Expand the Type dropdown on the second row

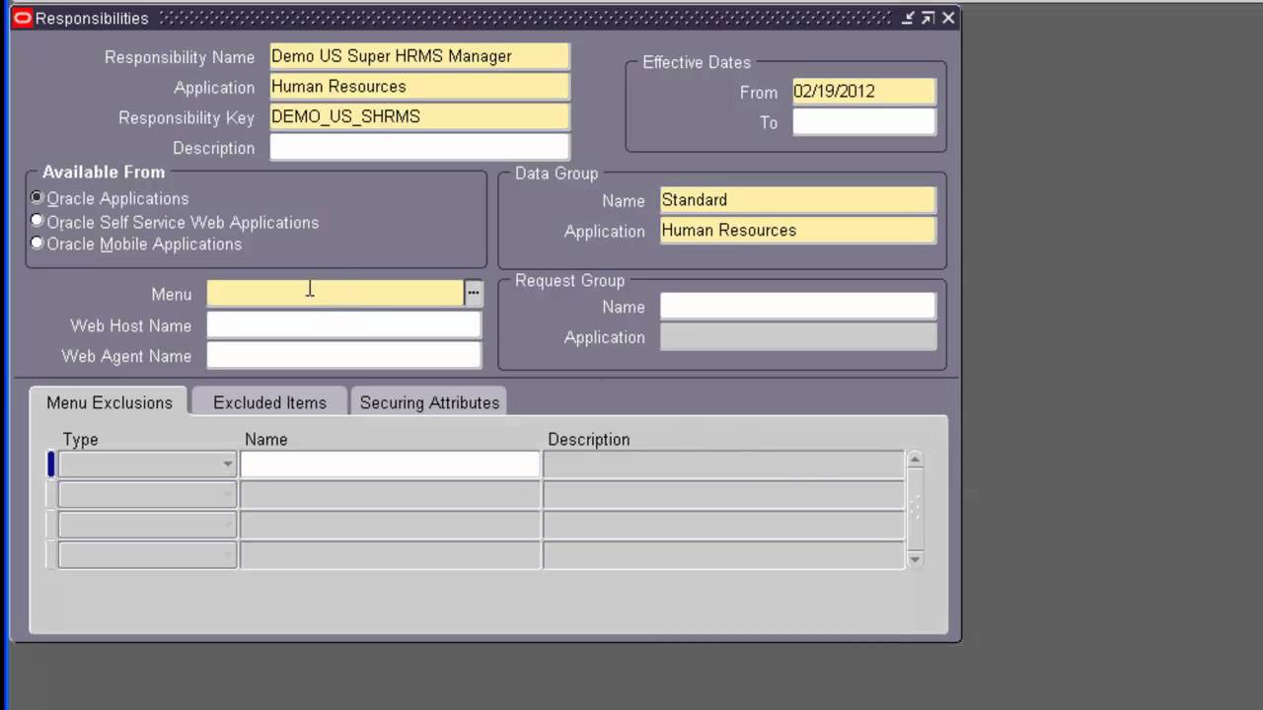pos(228,494)
